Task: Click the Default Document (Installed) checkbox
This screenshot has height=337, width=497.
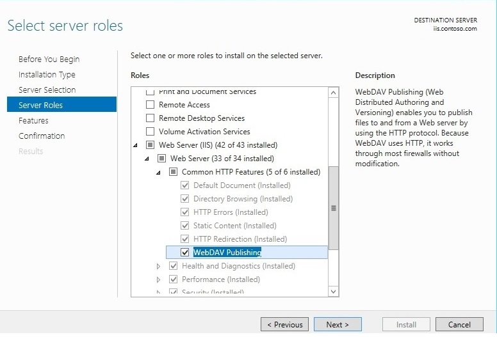Action: point(185,185)
